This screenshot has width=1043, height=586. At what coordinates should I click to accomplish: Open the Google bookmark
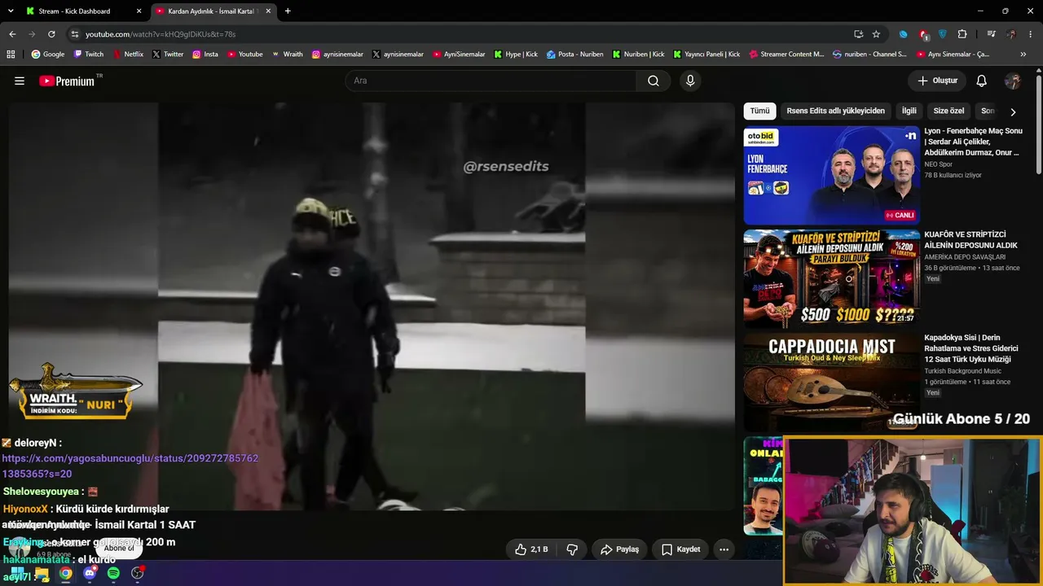pos(48,55)
